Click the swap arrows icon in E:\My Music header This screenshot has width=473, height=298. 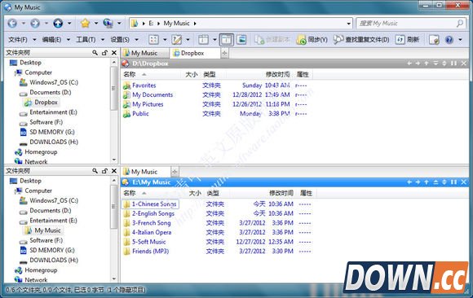pos(444,182)
